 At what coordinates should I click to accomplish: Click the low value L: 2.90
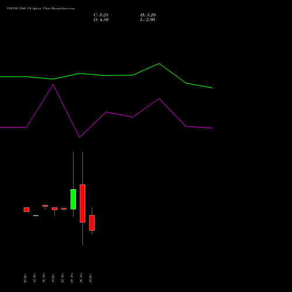pyautogui.click(x=148, y=20)
